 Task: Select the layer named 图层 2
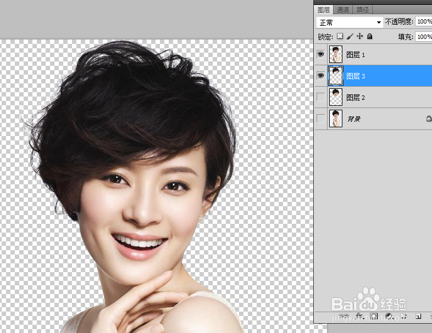356,98
